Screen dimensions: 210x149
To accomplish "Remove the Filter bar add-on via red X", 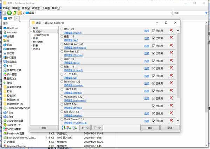I will 171,53.
